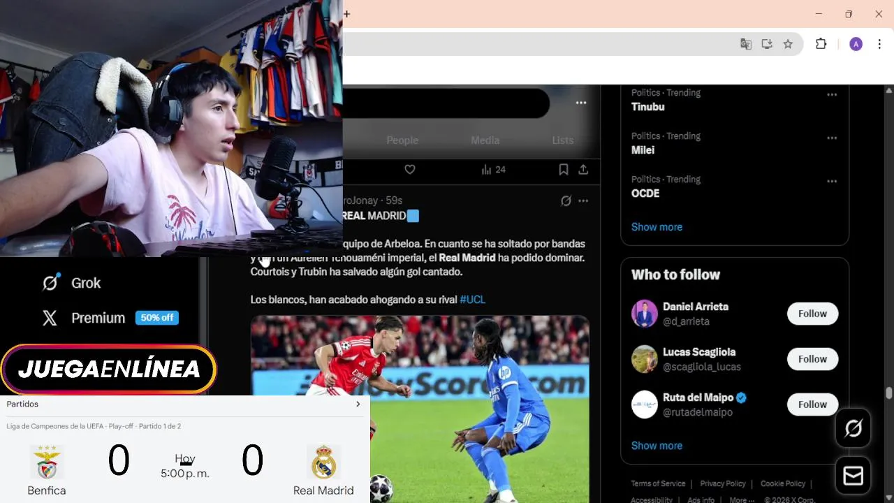Bookmark this page with the star icon
Image resolution: width=894 pixels, height=503 pixels.
[788, 44]
